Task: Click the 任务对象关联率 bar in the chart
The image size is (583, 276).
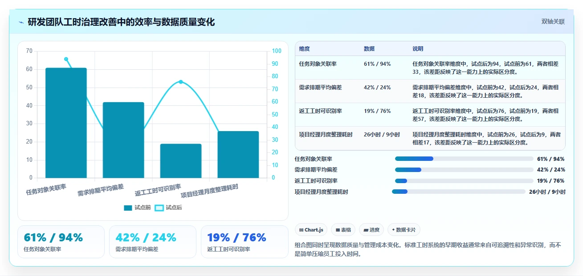Action: click(x=66, y=123)
